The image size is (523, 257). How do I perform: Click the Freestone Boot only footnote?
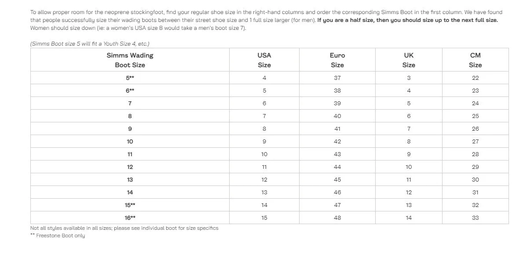[x=58, y=236]
